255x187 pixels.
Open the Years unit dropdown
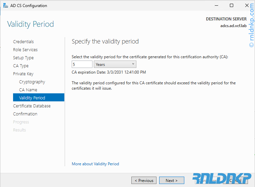coord(115,64)
